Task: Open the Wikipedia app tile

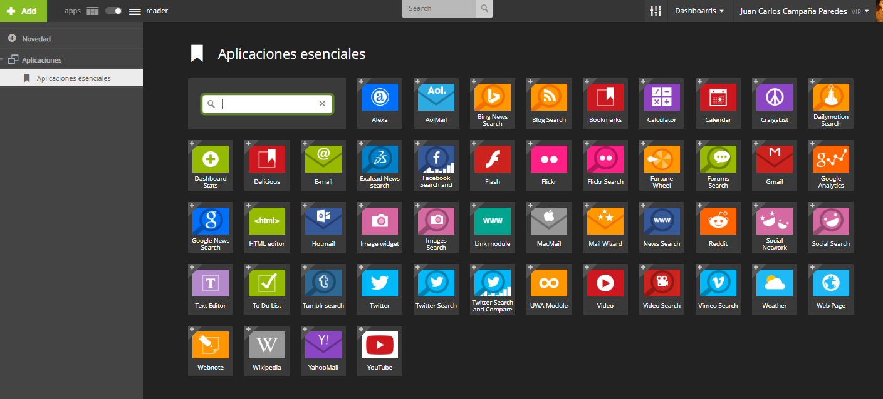Action: click(x=267, y=351)
